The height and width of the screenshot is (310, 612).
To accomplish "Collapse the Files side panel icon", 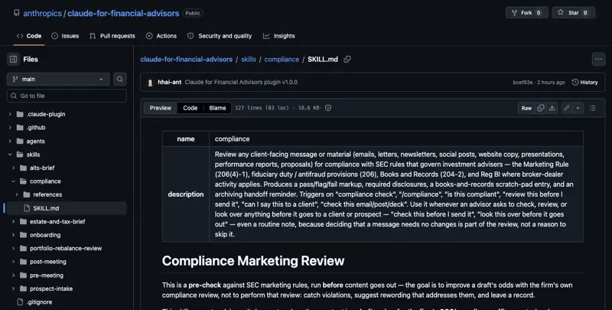I will pos(13,60).
